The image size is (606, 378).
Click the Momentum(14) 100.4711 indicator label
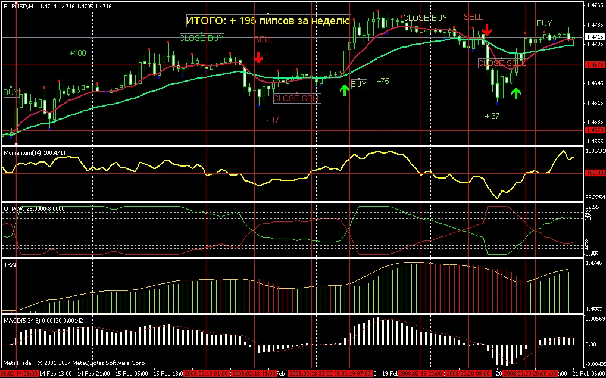click(35, 153)
